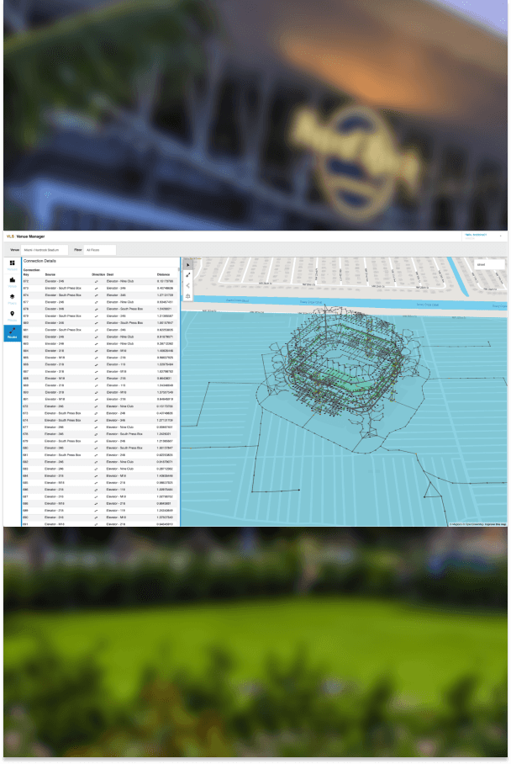Screen dimensions: 511x764
Task: Open the Venue dropdown showing Miami stadium
Action: 45,250
